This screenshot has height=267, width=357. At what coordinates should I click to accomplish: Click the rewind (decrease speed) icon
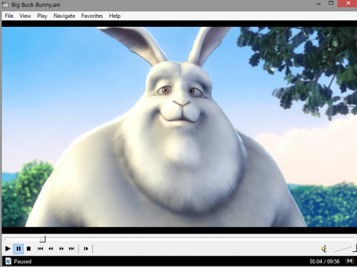tap(51, 249)
